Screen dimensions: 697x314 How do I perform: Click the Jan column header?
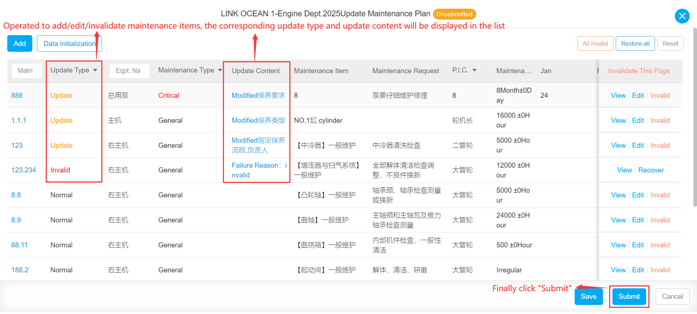click(x=546, y=71)
